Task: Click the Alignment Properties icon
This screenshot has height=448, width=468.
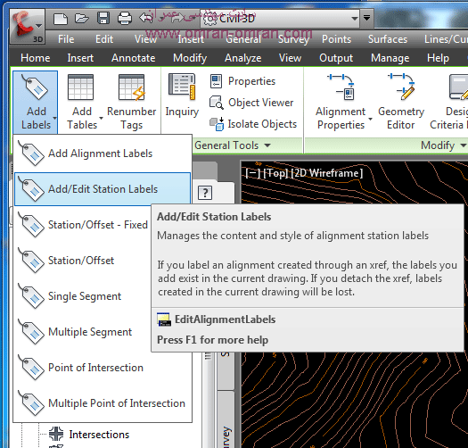Action: pos(341,87)
